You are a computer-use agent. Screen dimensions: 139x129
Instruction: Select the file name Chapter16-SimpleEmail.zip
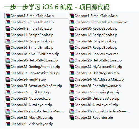32,48
